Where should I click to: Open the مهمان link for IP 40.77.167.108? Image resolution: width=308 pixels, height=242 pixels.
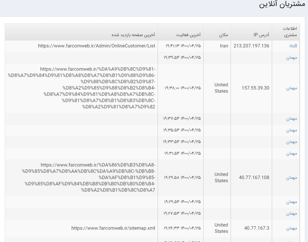291,178
